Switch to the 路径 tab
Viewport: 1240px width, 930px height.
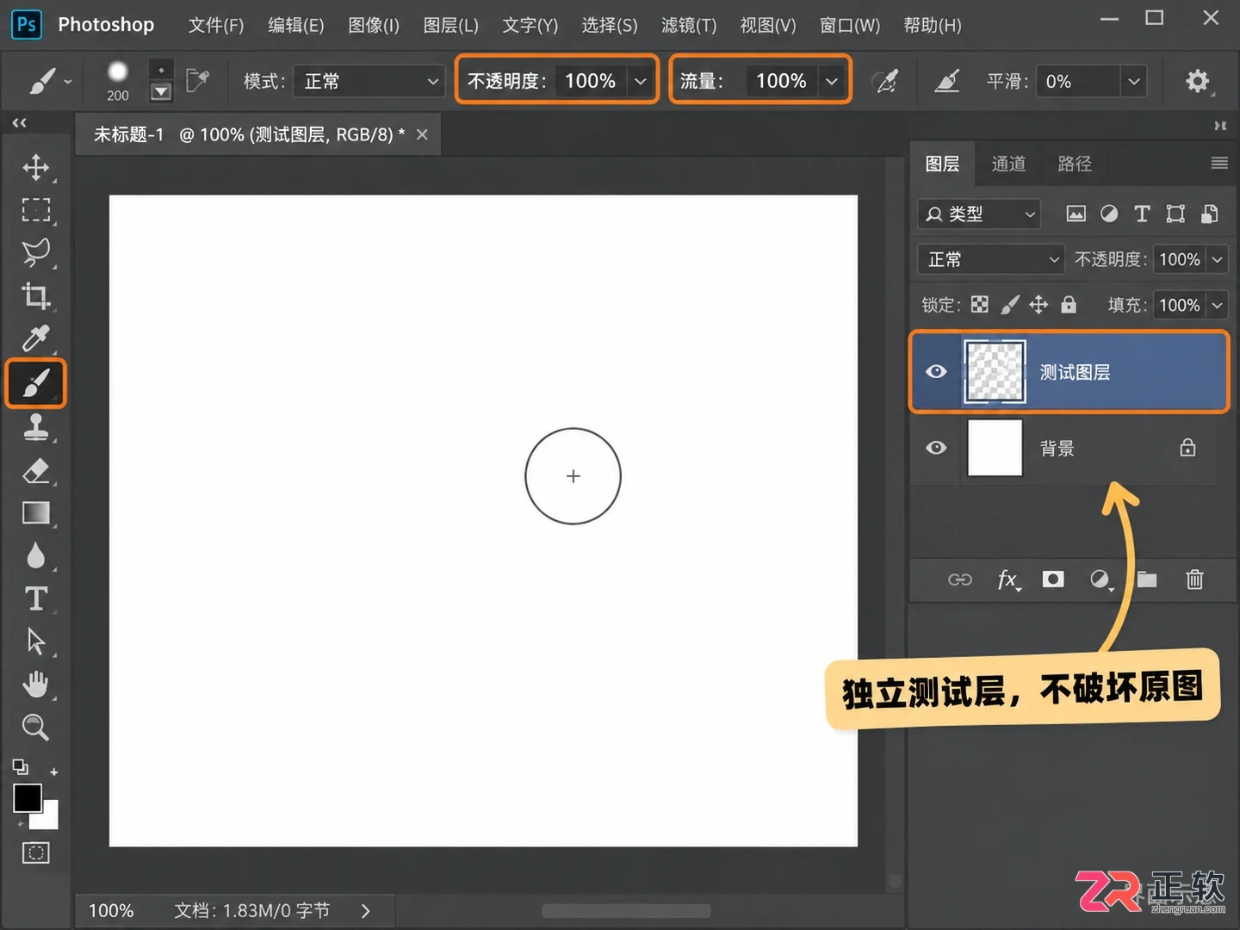pos(1075,164)
